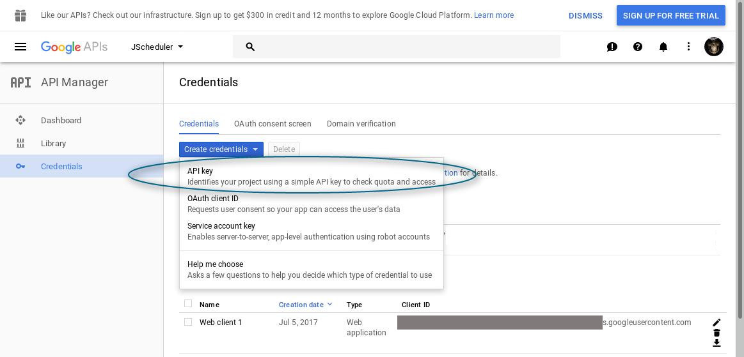Click the Name column header
The height and width of the screenshot is (357, 744).
point(209,305)
